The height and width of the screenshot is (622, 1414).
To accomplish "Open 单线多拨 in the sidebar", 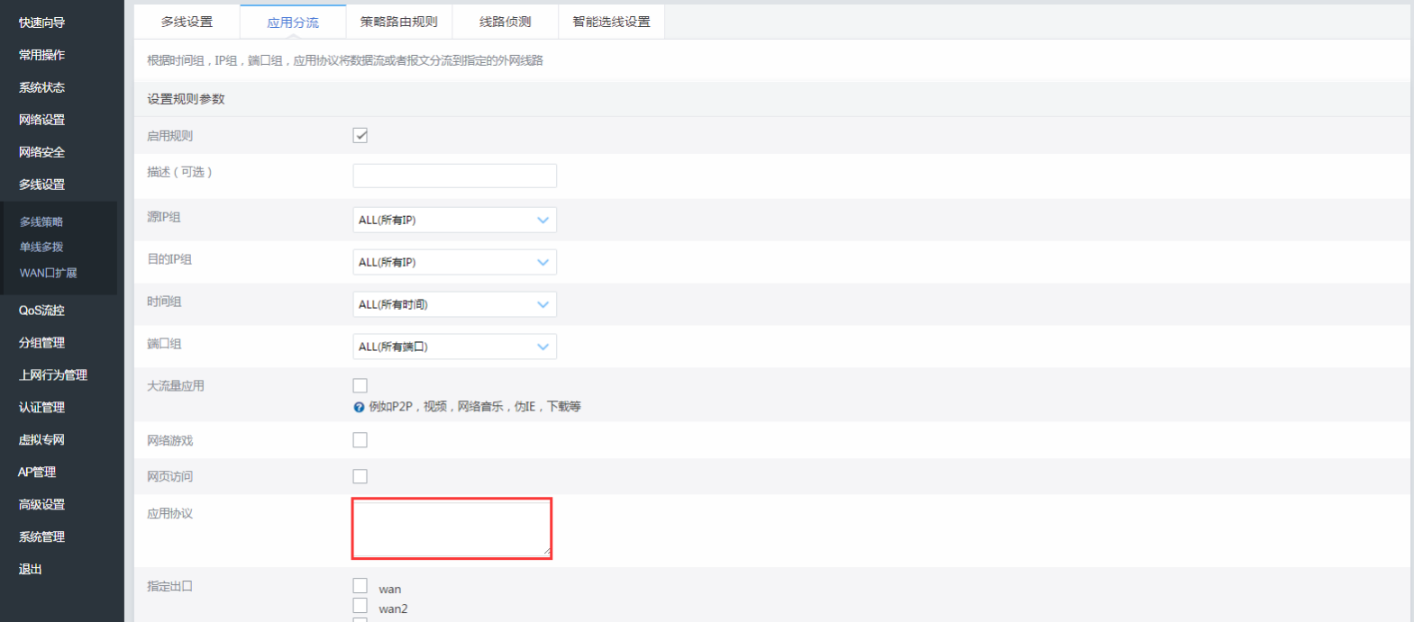I will click(x=41, y=248).
